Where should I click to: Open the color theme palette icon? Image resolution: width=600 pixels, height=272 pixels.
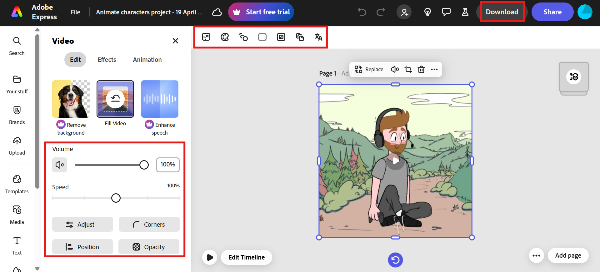coord(225,37)
